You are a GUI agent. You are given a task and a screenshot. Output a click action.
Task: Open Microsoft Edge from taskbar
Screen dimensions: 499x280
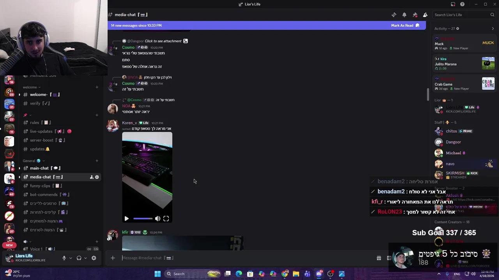(x=239, y=274)
